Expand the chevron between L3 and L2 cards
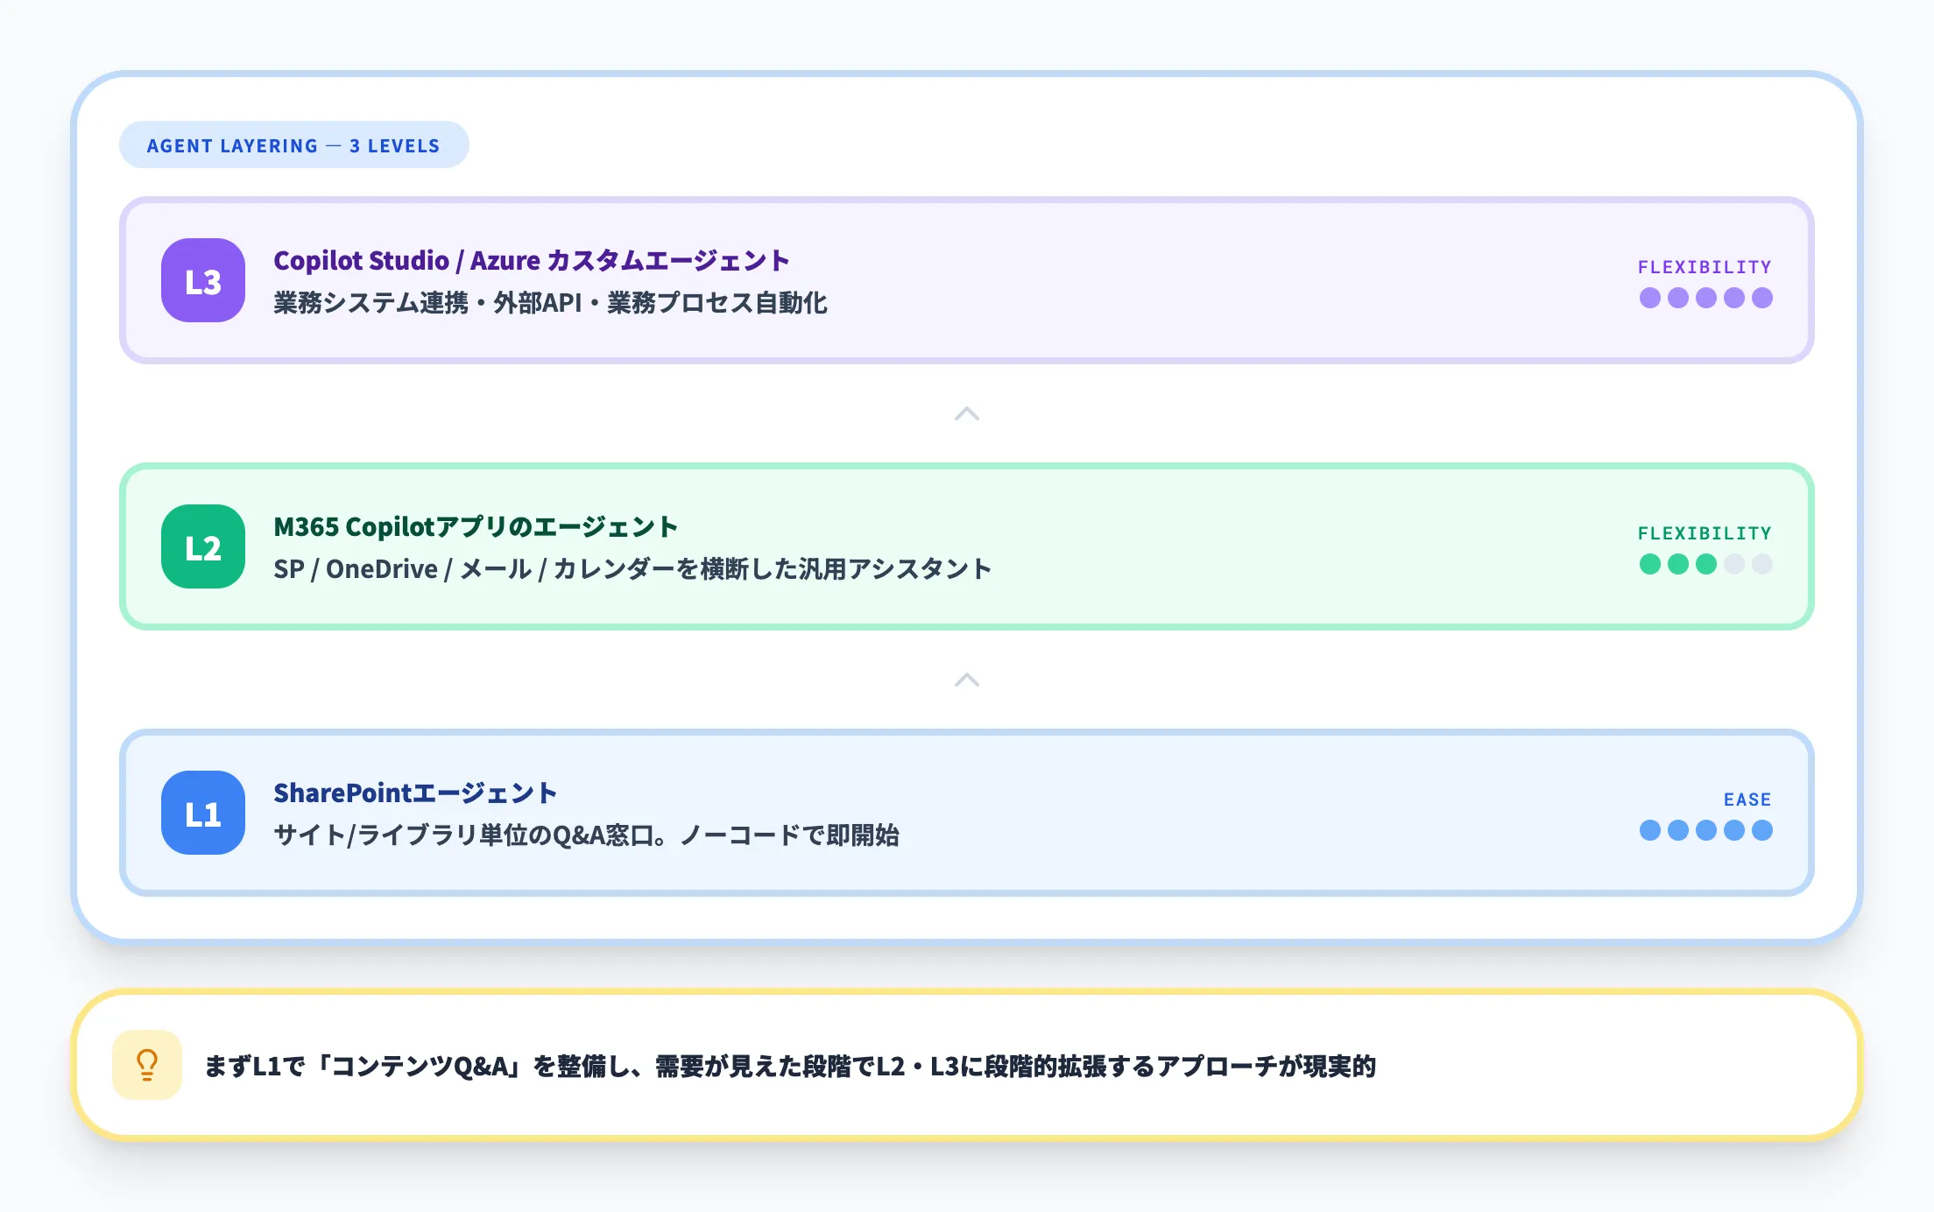This screenshot has width=1934, height=1212. (966, 413)
